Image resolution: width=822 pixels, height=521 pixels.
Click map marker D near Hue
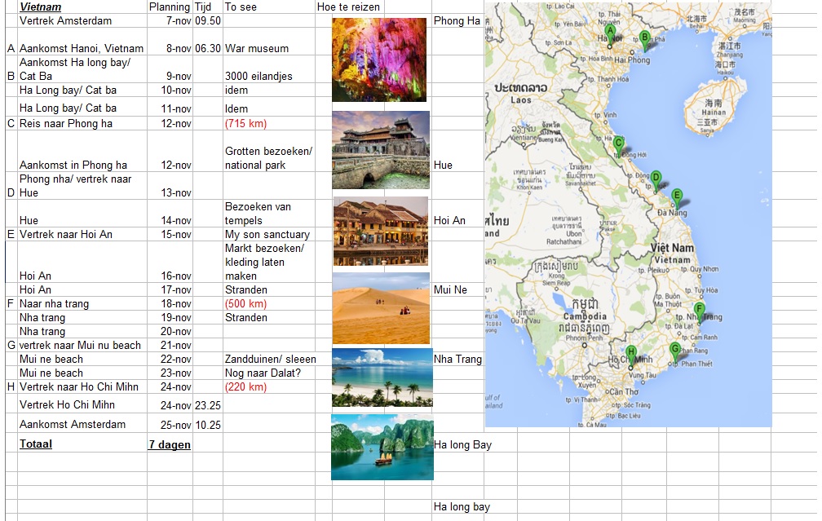point(656,181)
